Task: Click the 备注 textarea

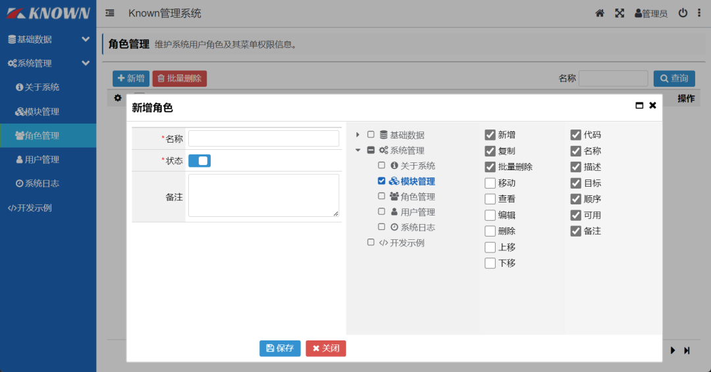Action: (x=263, y=195)
